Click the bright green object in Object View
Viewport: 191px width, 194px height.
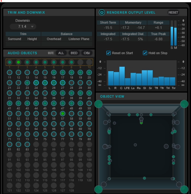141,123
